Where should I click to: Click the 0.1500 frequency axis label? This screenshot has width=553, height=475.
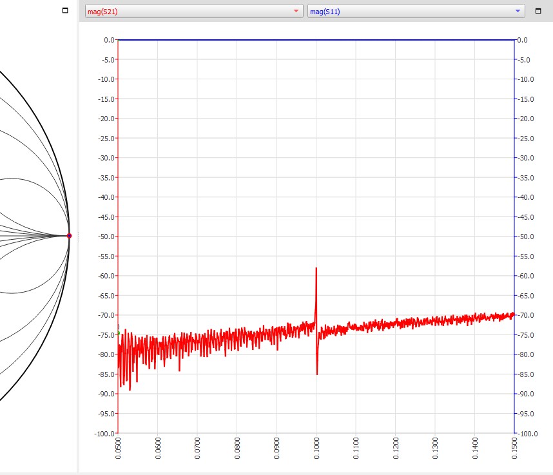514,448
